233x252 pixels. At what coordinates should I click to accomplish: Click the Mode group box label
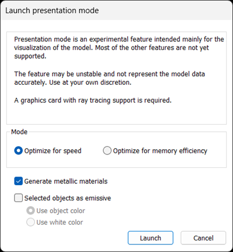coord(19,132)
